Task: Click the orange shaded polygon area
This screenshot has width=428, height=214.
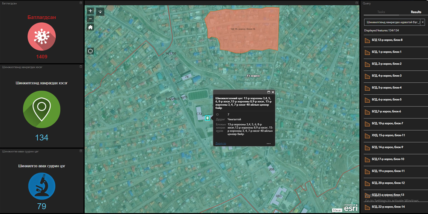Action: point(242,29)
